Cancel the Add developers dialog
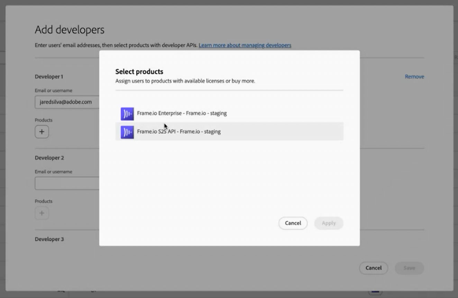Screen dimensions: 458x298 [374, 268]
